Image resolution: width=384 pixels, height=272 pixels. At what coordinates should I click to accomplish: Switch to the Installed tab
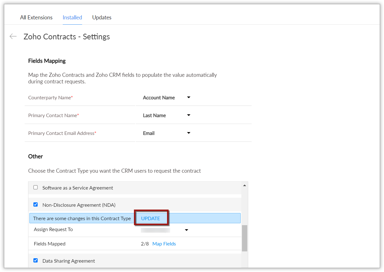[72, 17]
